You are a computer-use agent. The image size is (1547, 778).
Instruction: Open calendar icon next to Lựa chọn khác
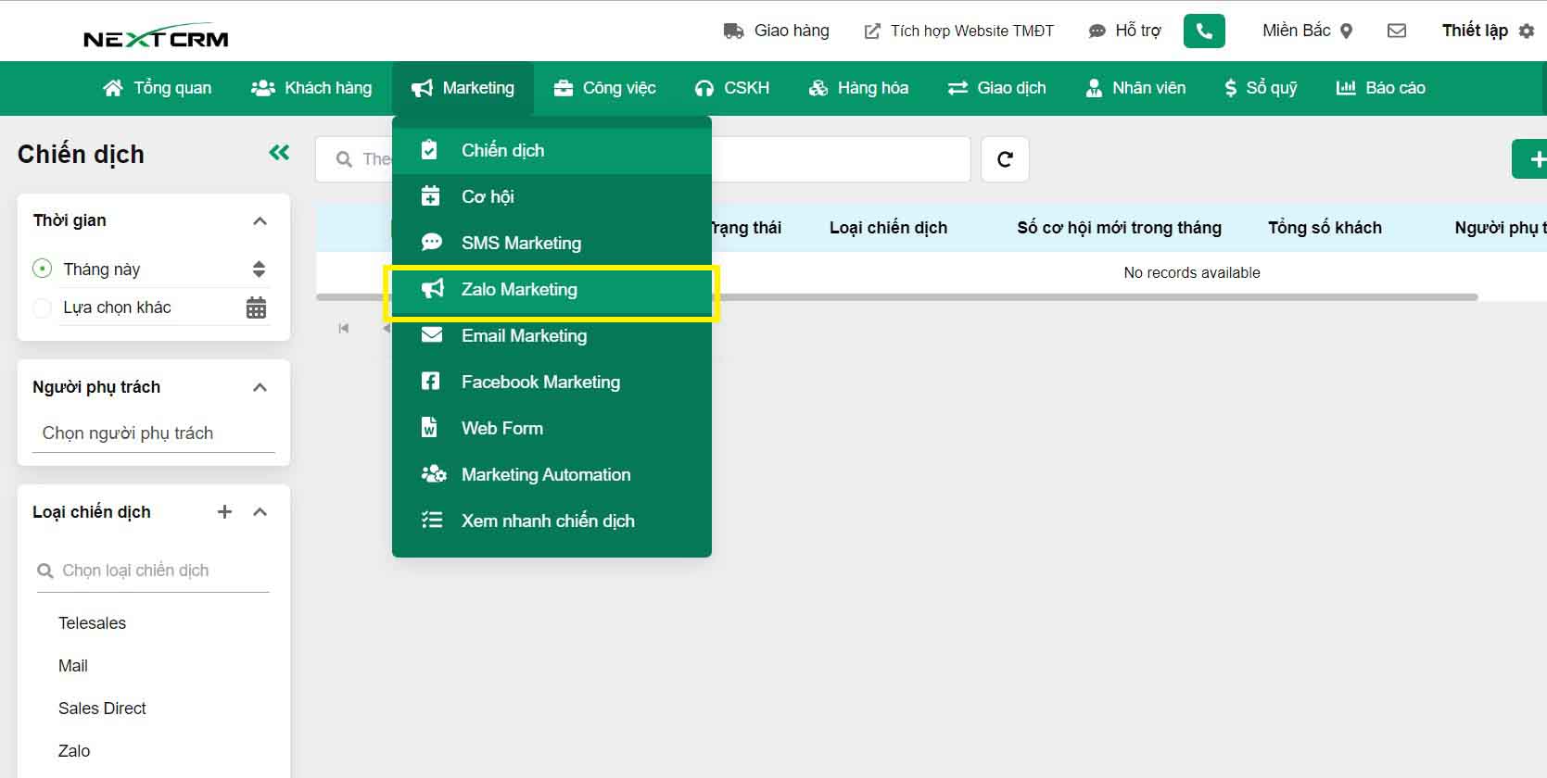click(x=256, y=307)
